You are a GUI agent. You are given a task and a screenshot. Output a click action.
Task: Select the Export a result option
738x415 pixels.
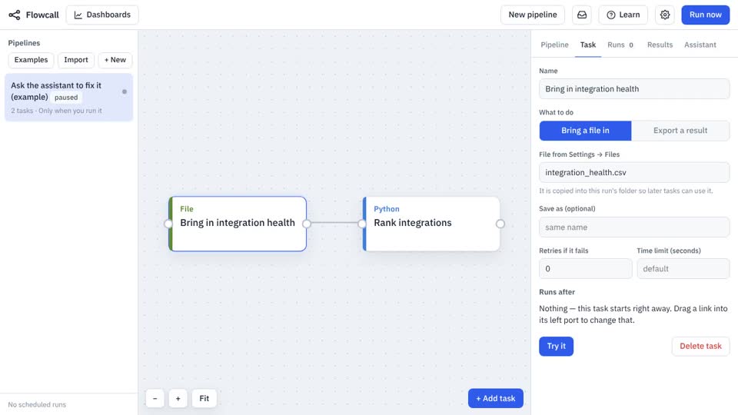click(680, 131)
